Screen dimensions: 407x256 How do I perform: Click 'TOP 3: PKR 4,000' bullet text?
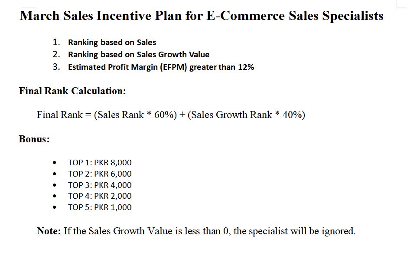pyautogui.click(x=100, y=185)
